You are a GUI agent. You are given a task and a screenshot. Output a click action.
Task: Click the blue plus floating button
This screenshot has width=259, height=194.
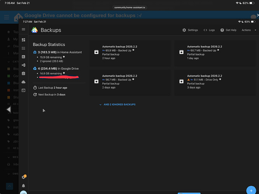tap(251, 191)
